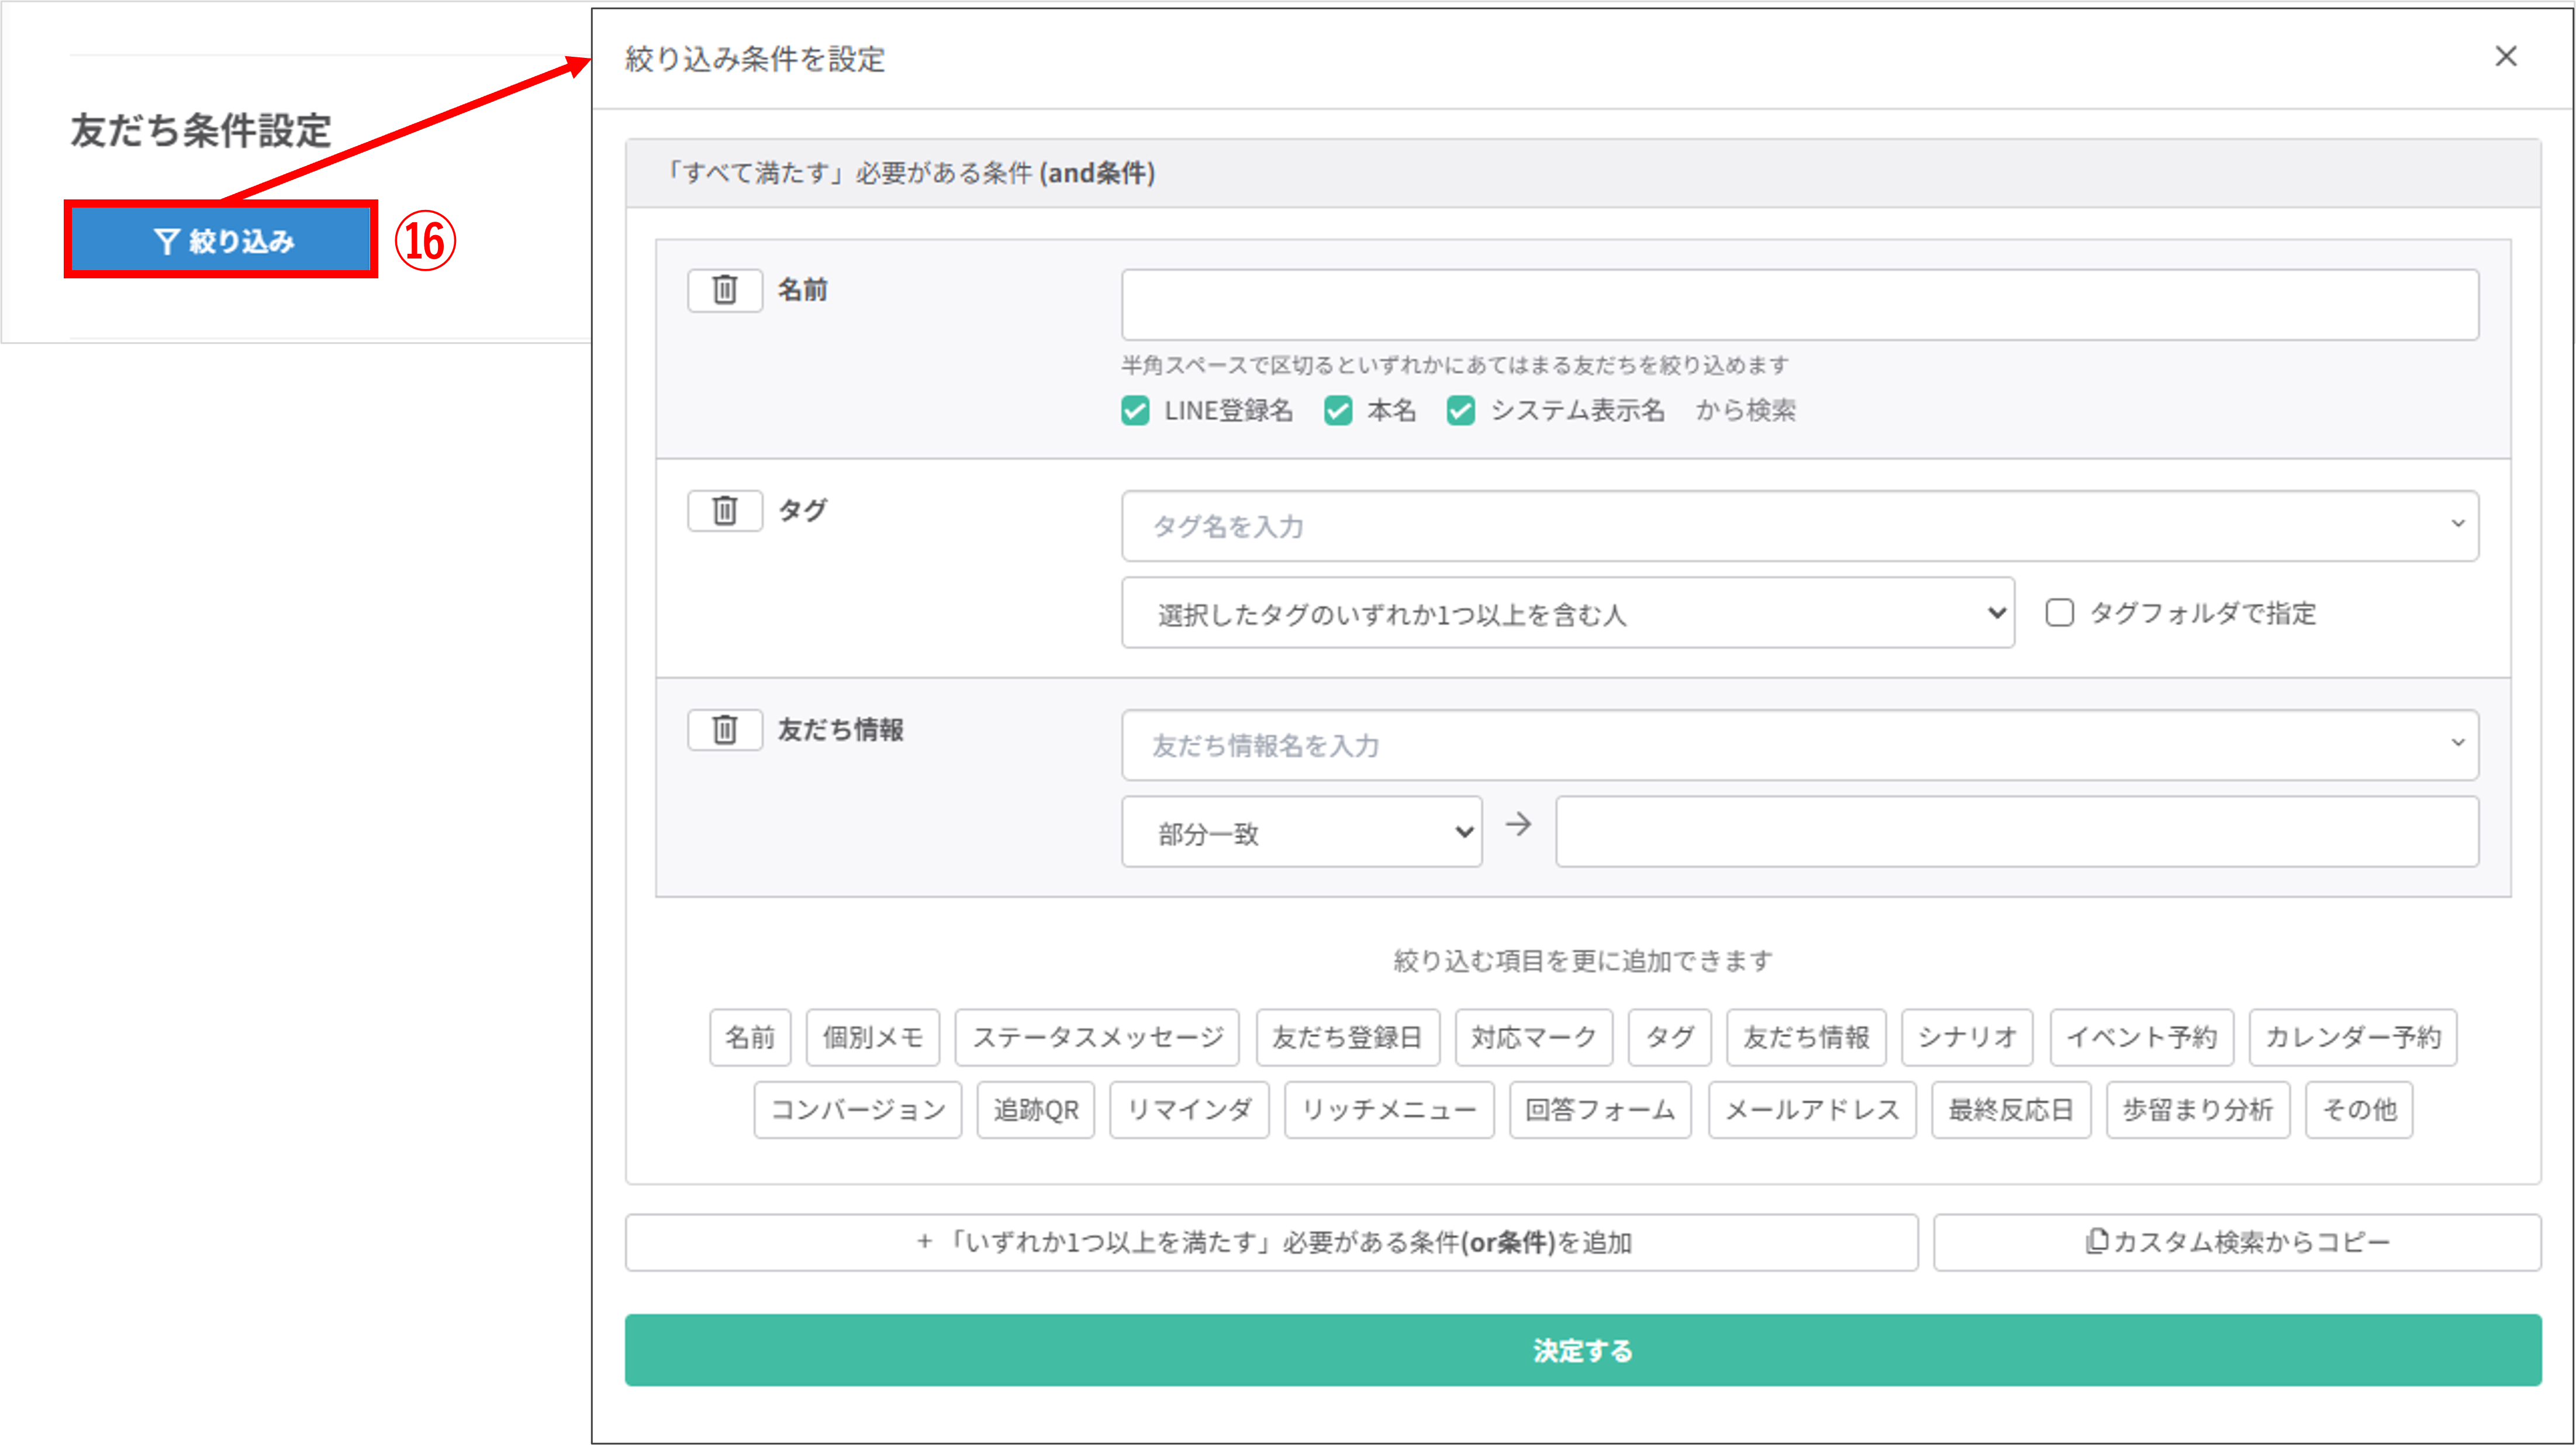This screenshot has height=1445, width=2576.
Task: Click inside the 名前 text input
Action: (1800, 303)
